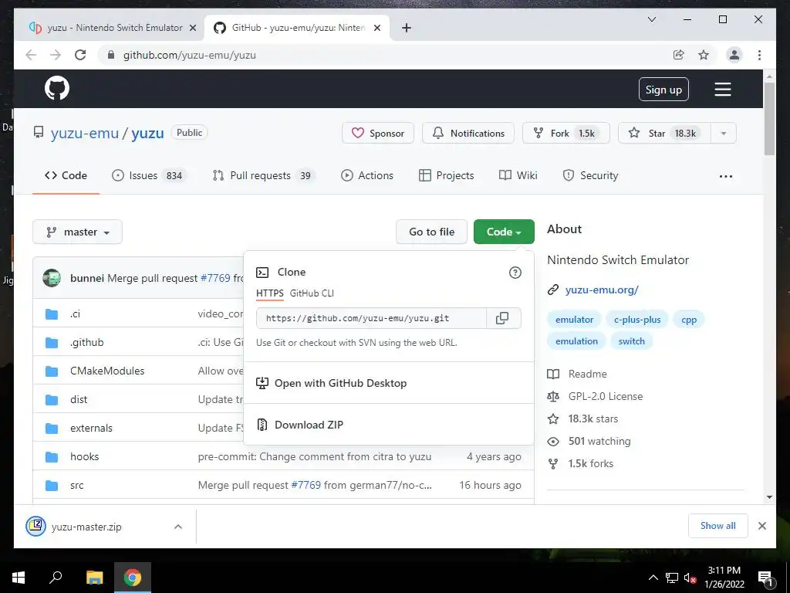The image size is (790, 593).
Task: Click the Go to file button
Action: pyautogui.click(x=432, y=232)
